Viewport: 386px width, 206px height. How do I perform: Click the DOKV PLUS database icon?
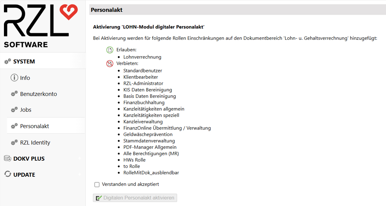[7, 158]
